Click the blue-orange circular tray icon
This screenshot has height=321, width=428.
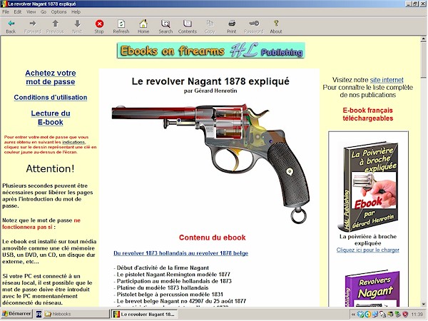click(367, 315)
